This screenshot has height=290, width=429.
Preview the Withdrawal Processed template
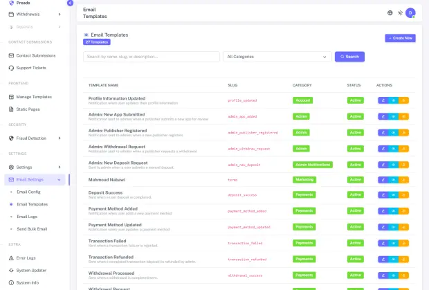click(x=394, y=275)
